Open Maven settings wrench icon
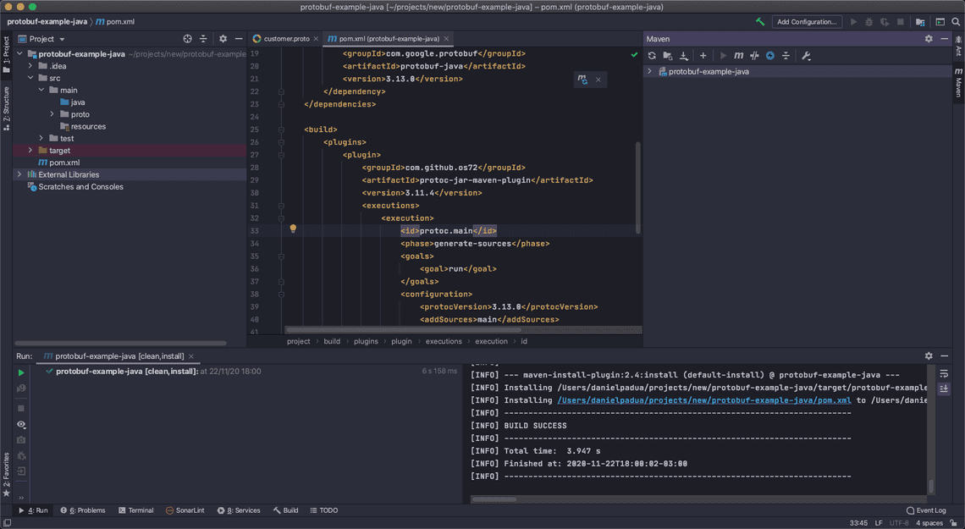The width and height of the screenshot is (965, 529). coord(806,56)
